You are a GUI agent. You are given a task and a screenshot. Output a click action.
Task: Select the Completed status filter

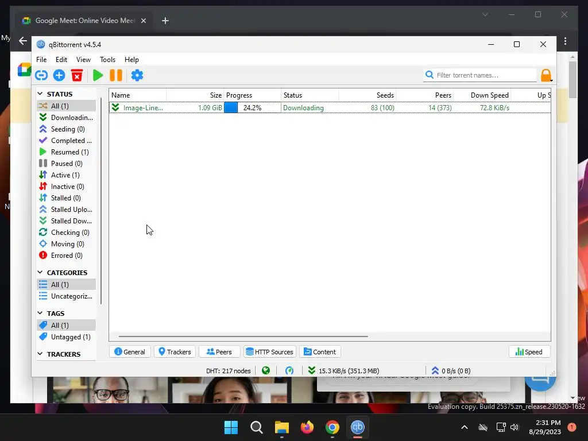click(67, 141)
